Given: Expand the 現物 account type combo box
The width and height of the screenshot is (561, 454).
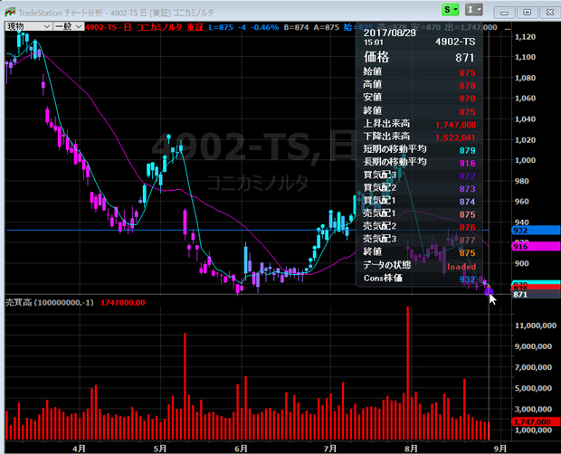Looking at the screenshot, I should pos(28,26).
